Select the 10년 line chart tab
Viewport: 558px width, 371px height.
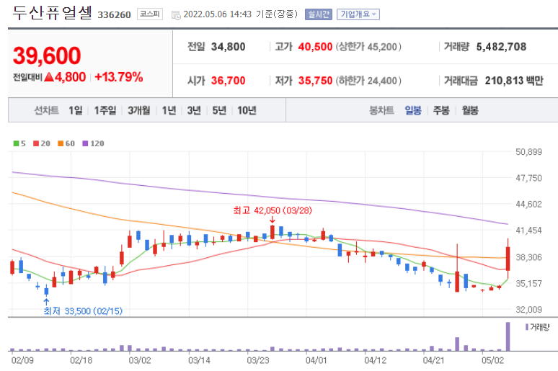click(247, 110)
